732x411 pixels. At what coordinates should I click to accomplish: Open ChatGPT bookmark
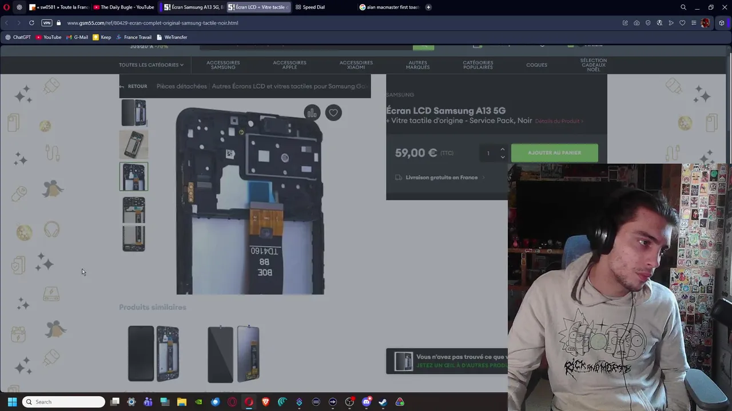point(18,37)
